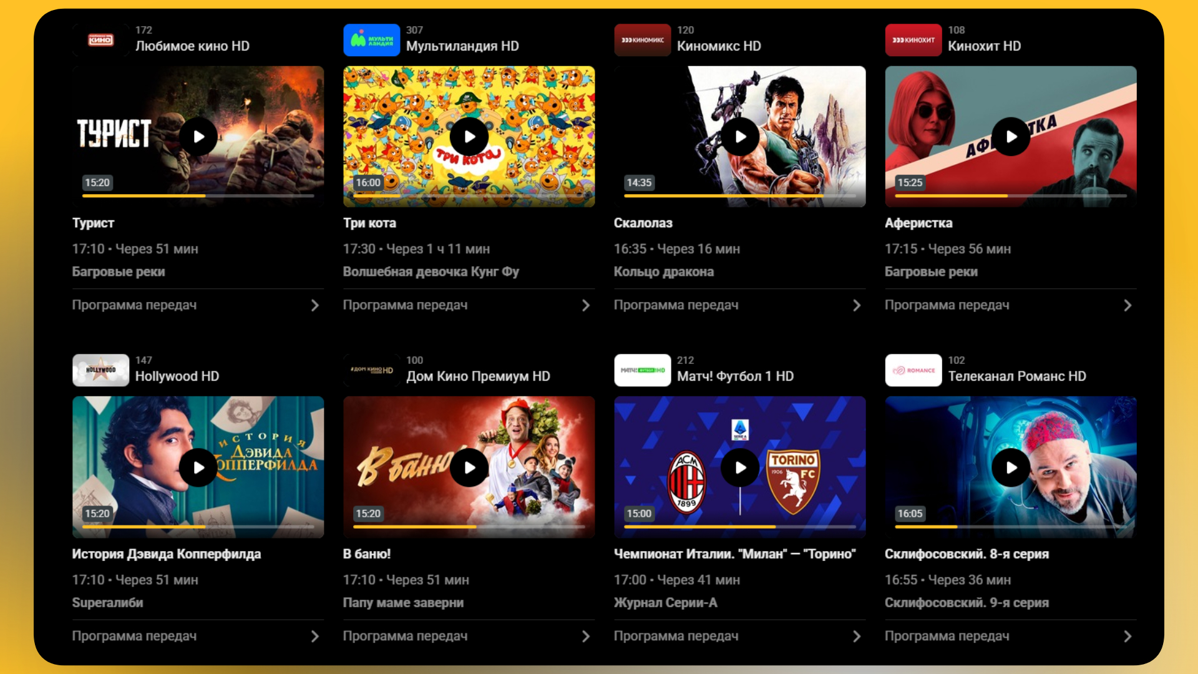Image resolution: width=1198 pixels, height=674 pixels.
Task: Click the Киномикс HD channel logo
Action: (642, 40)
